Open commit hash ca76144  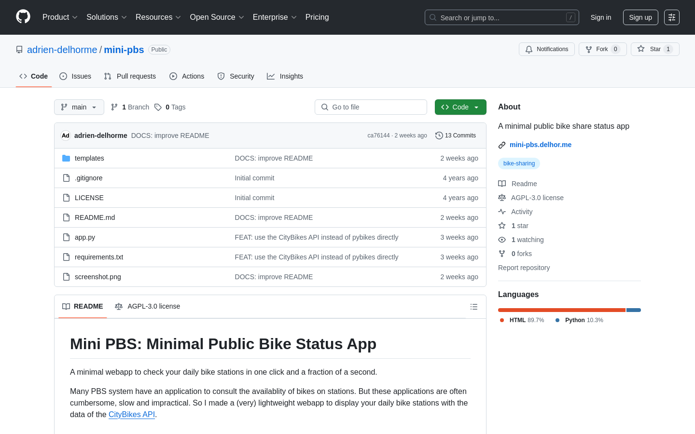378,136
